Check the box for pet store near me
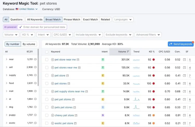 coord(47,60)
